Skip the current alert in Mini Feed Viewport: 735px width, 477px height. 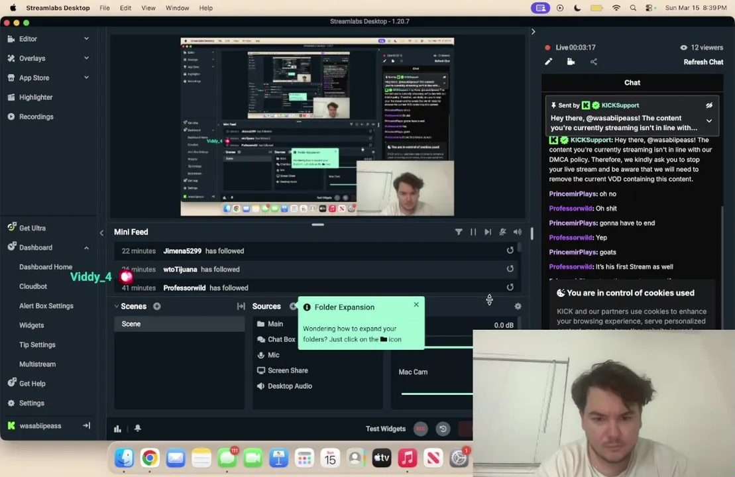(x=488, y=232)
